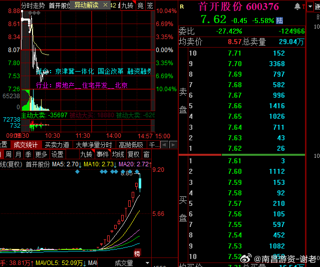Click the red 榜 icon on the K-line chart

137,253
